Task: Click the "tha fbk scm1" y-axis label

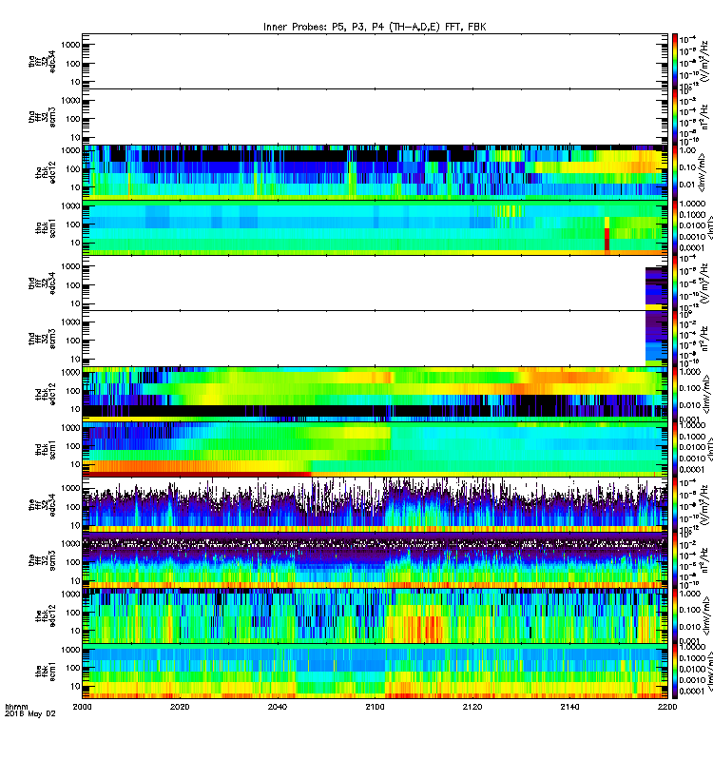Action: click(x=46, y=227)
